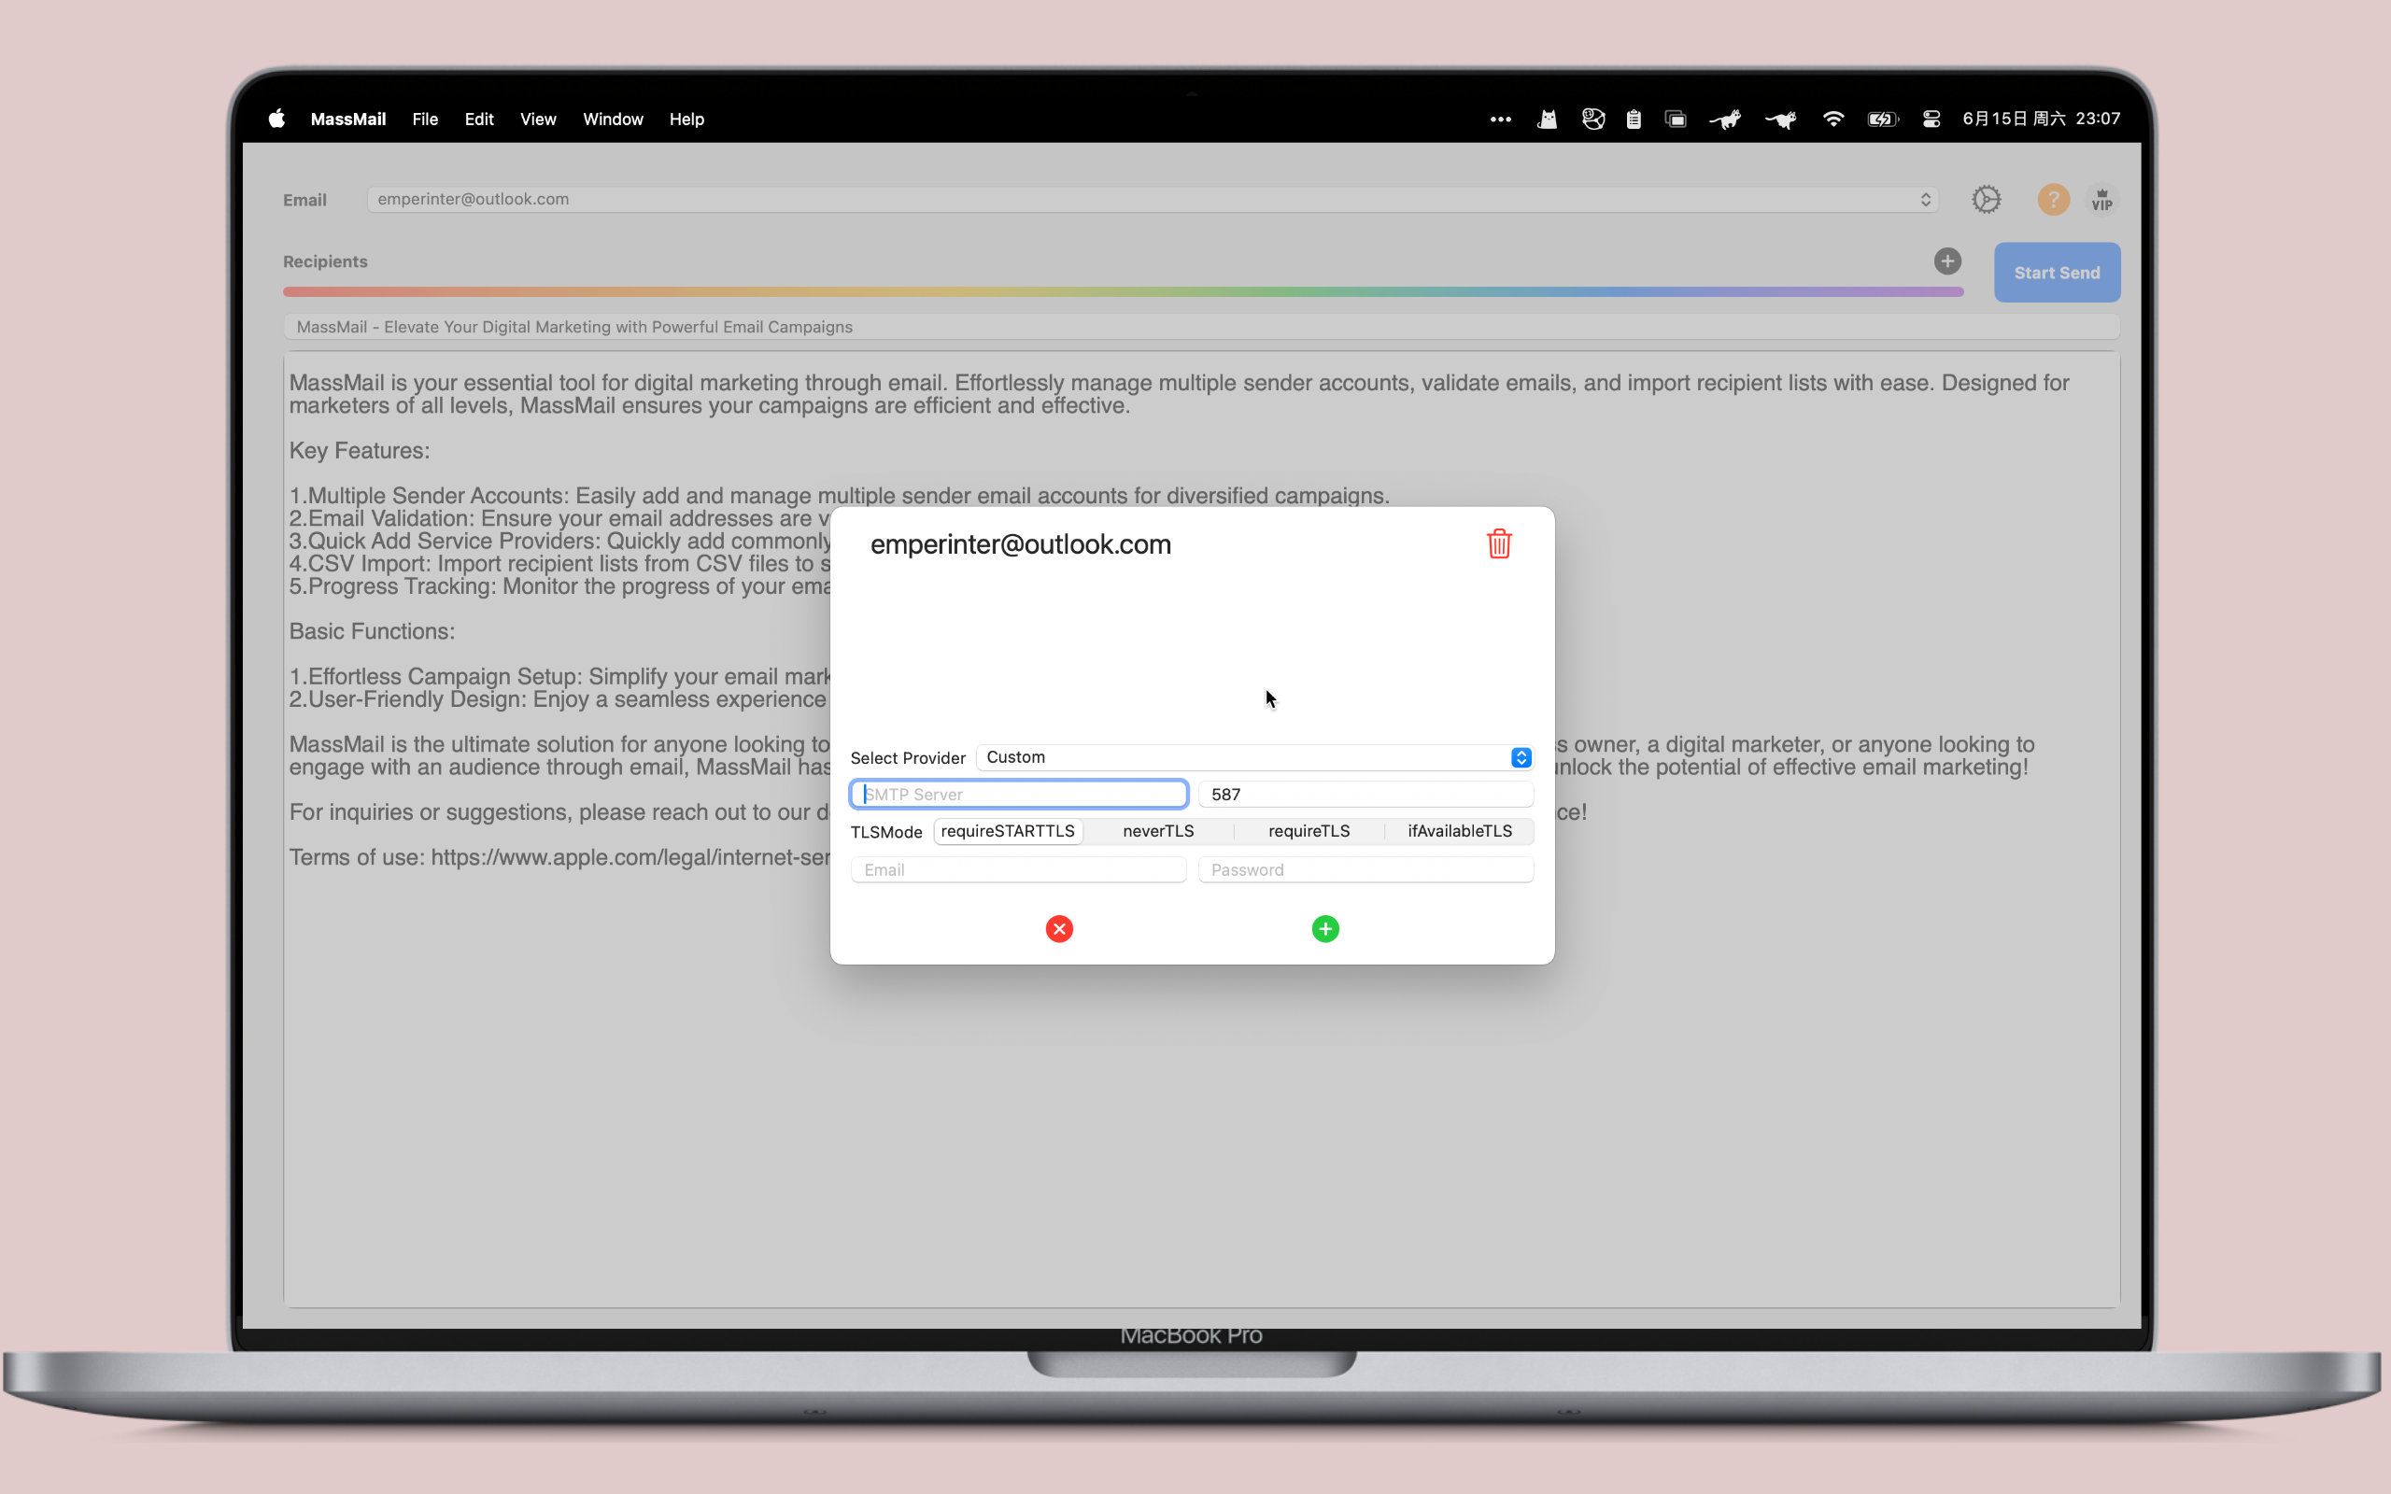Click the red trash delete account icon
Screen dimensions: 2391x1494
[1499, 544]
